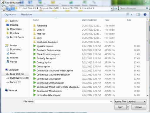Click the Forward navigation arrow button
Screen dimensions: 150x113
[9, 8]
